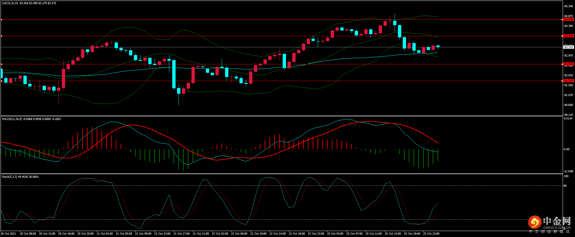Viewport: 575px width, 237px height.
Task: Click price axis value 82.970
Action: (569, 56)
